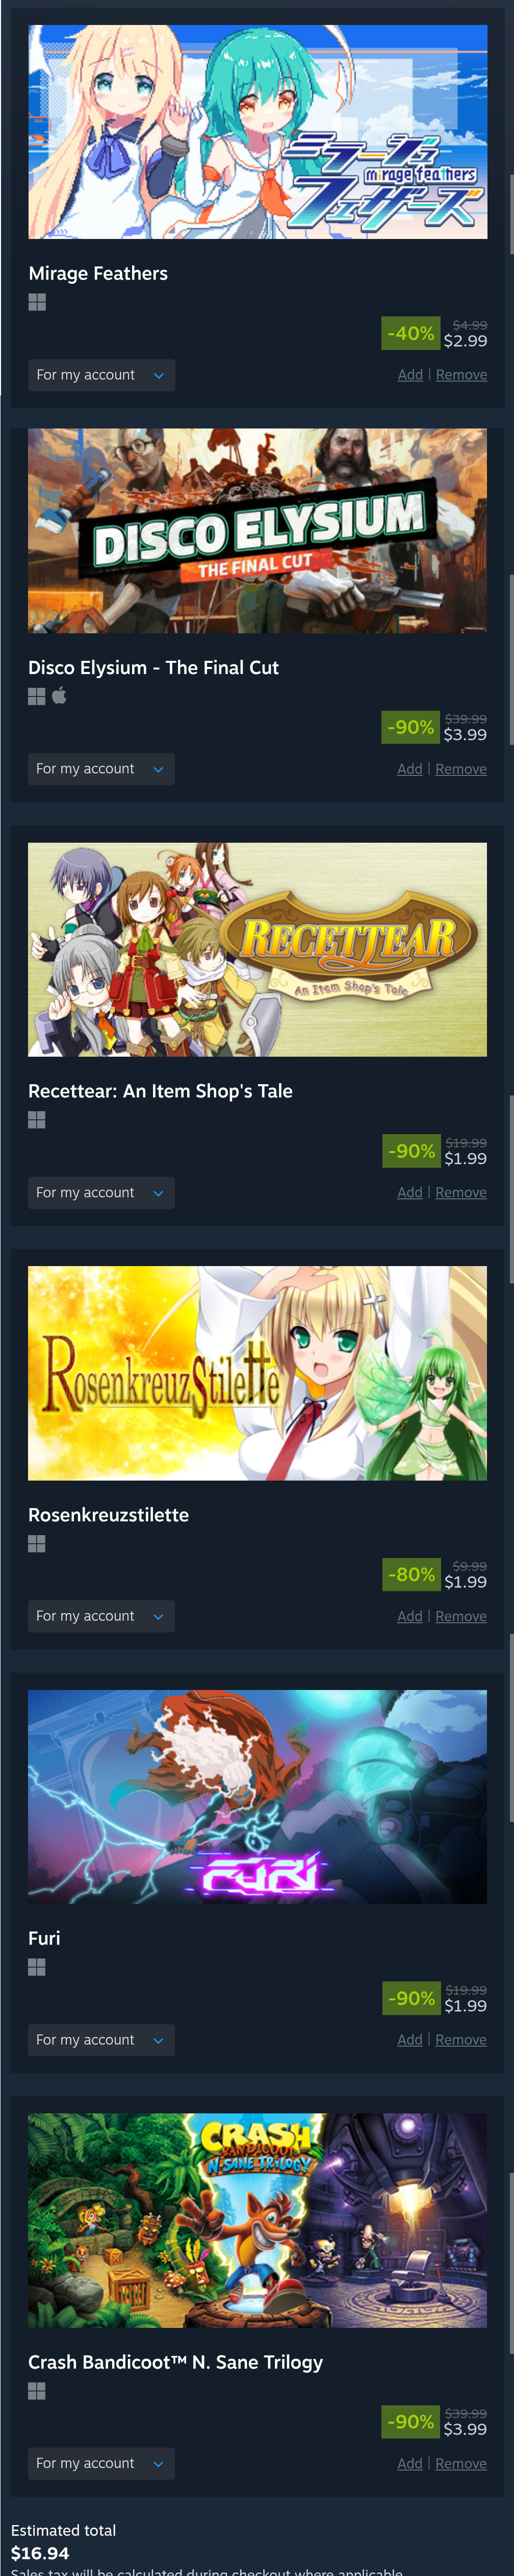The image size is (514, 2576).
Task: Click Windows platform icon under Disco Elysium
Action: click(37, 696)
